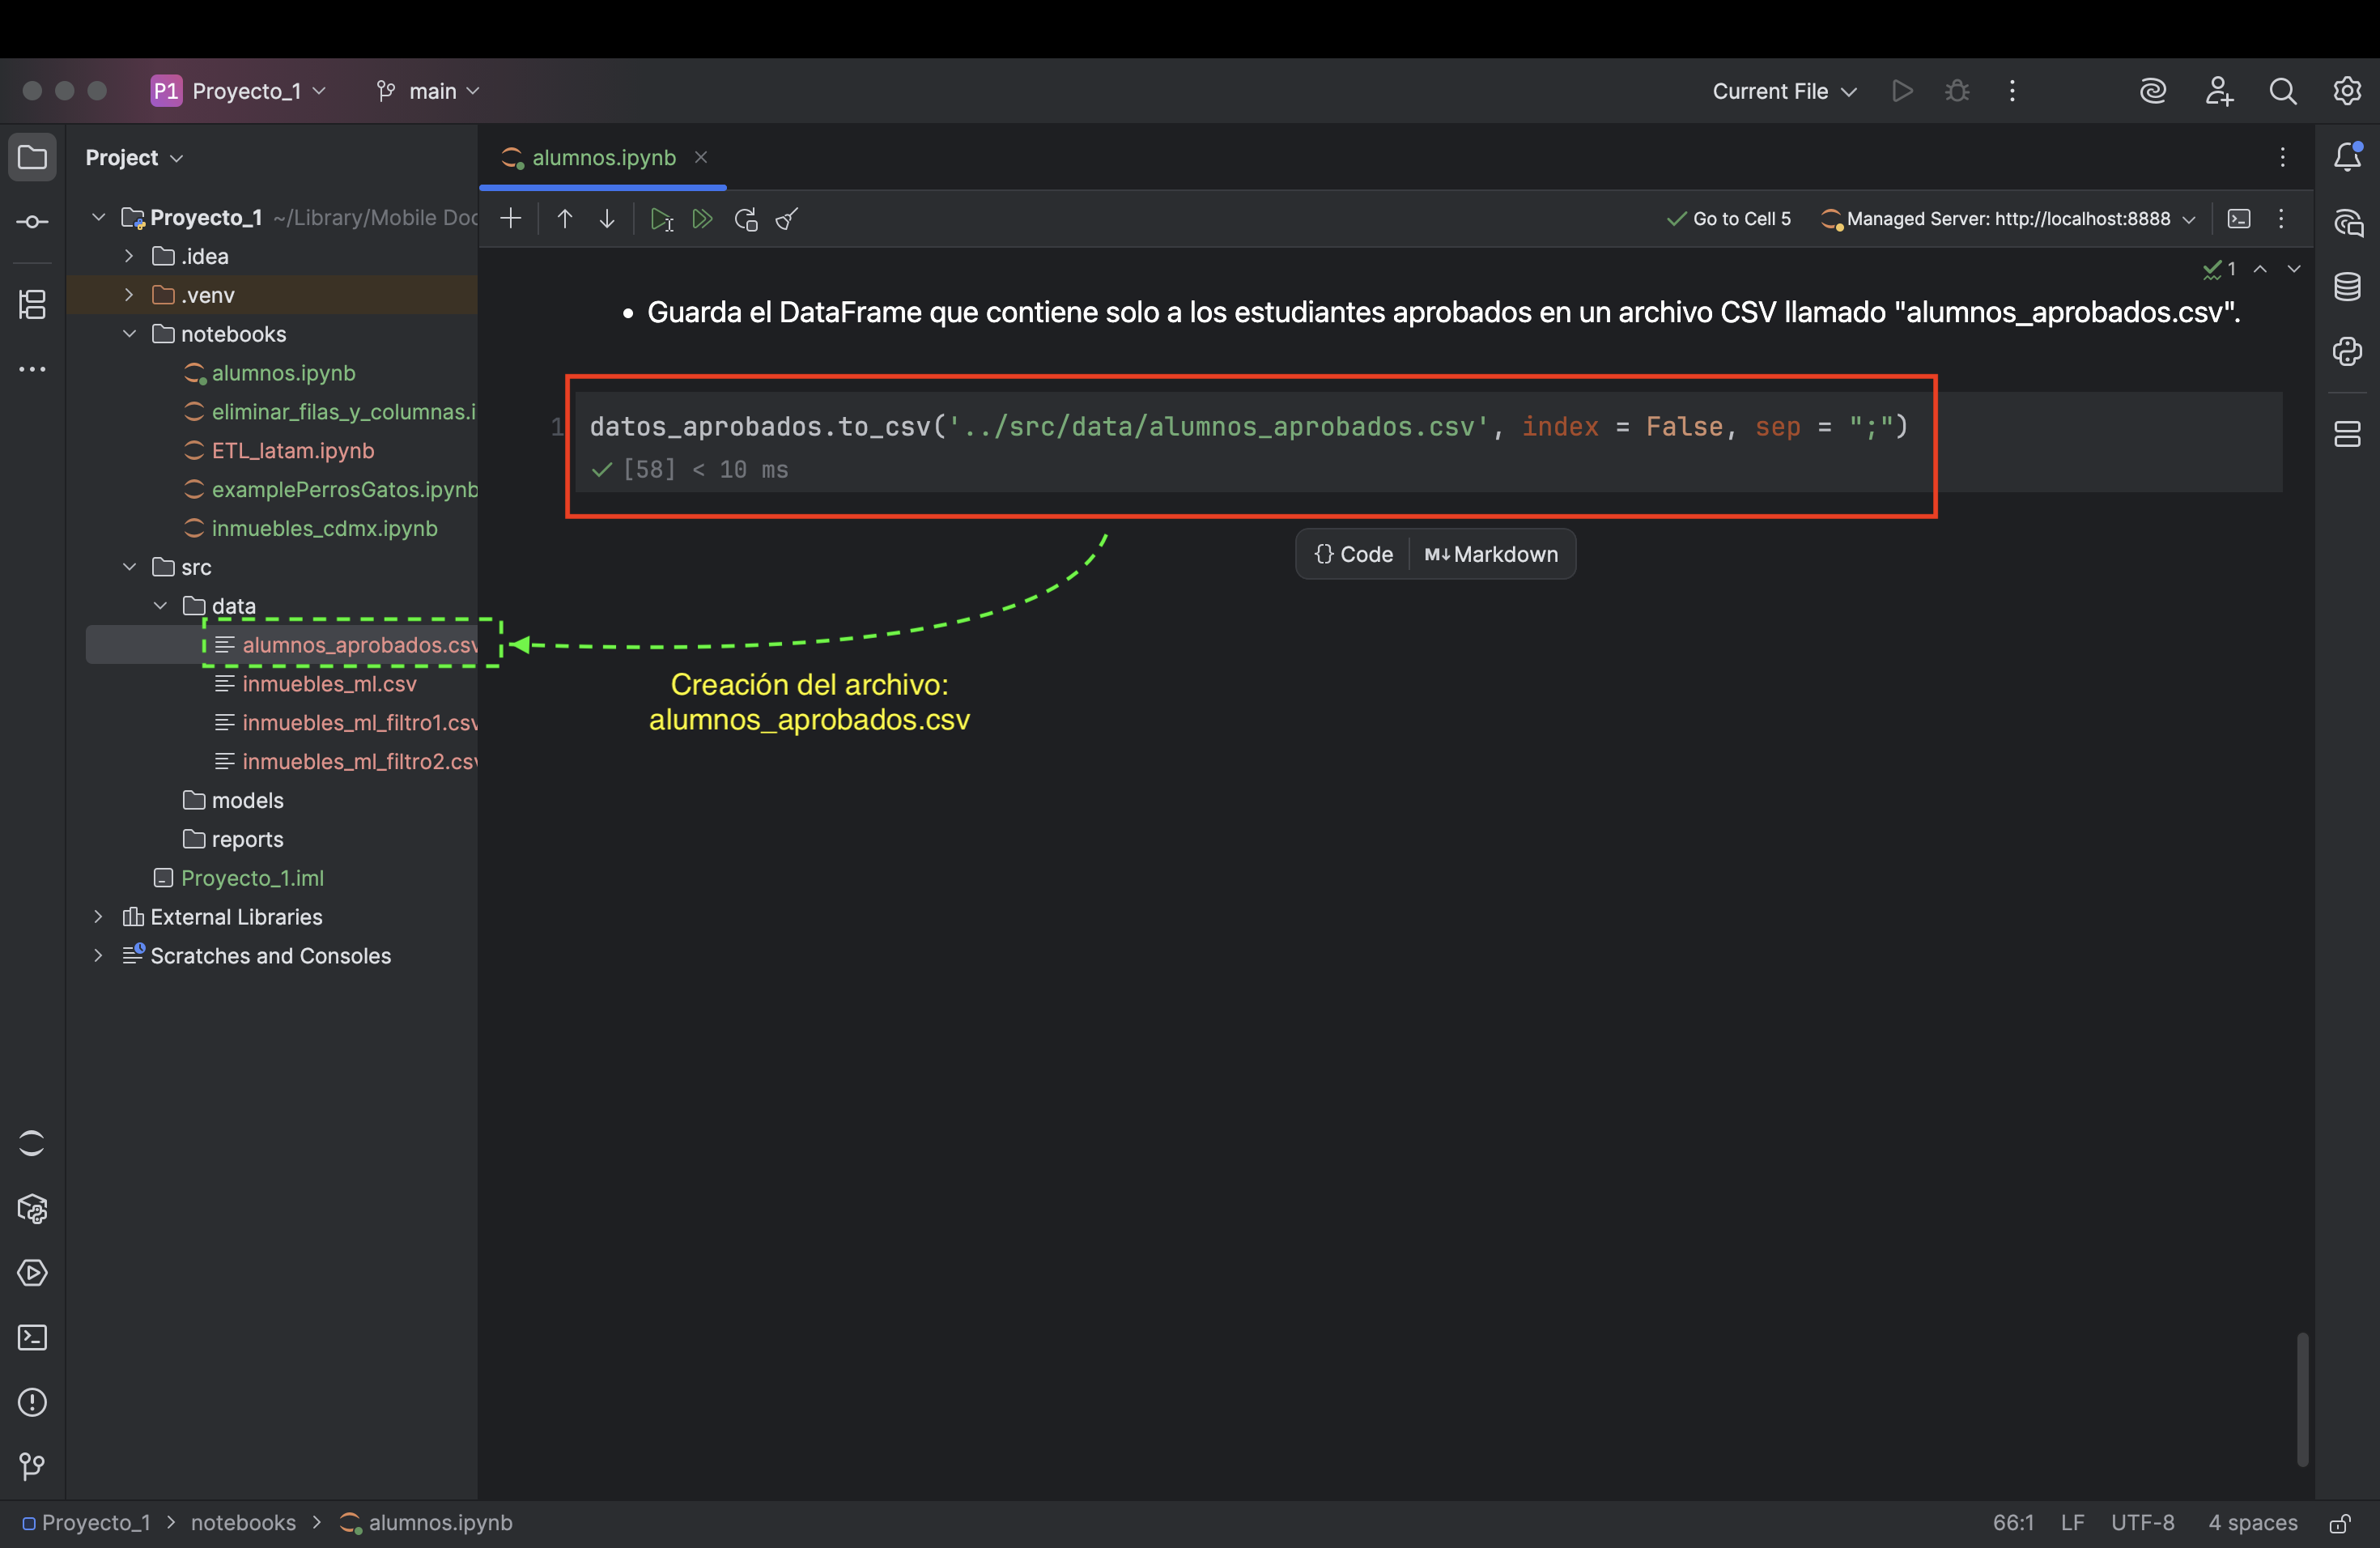
Task: Click Go to Cell 5
Action: coord(1729,219)
